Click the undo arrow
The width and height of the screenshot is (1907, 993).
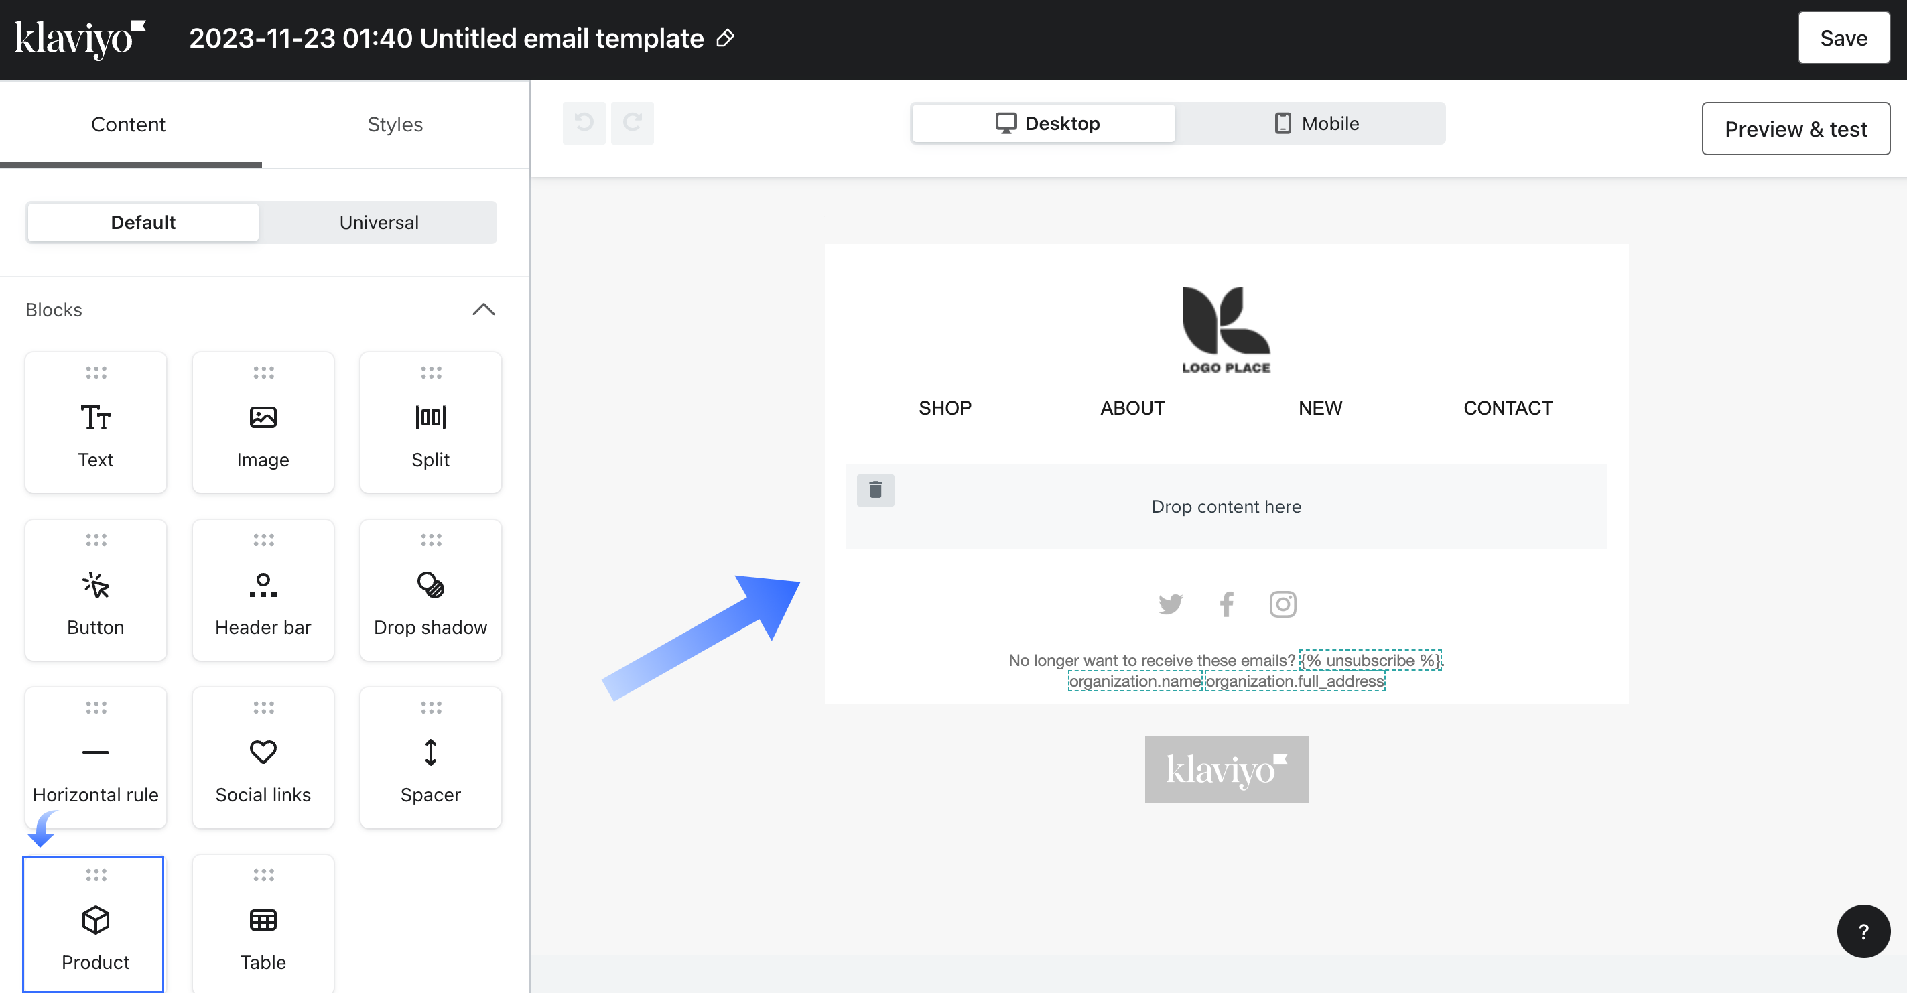584,123
